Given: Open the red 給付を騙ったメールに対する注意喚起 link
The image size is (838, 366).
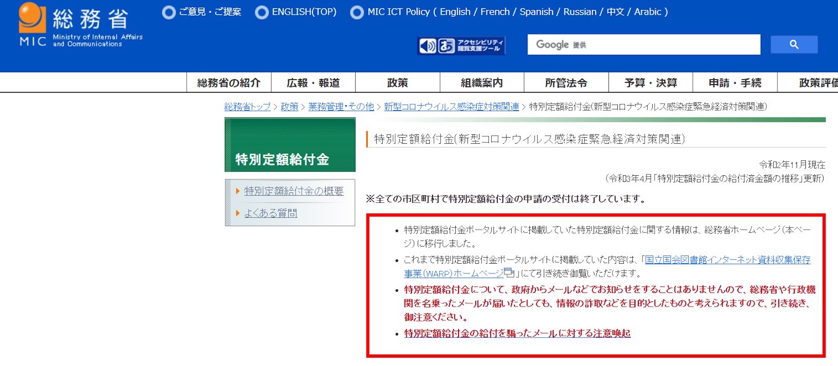Looking at the screenshot, I should (517, 333).
